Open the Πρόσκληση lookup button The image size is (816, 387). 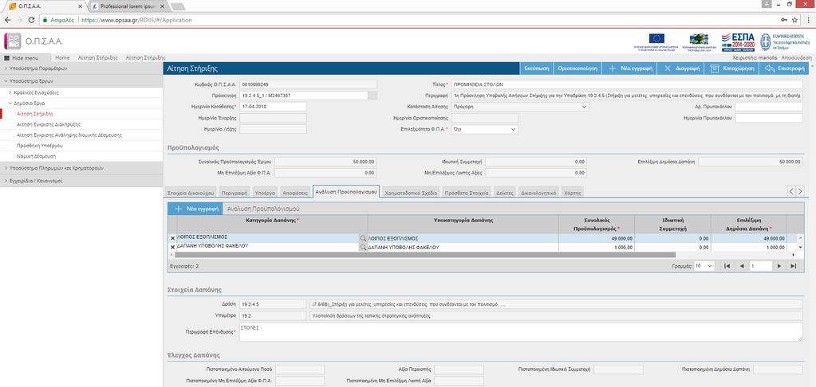click(373, 96)
